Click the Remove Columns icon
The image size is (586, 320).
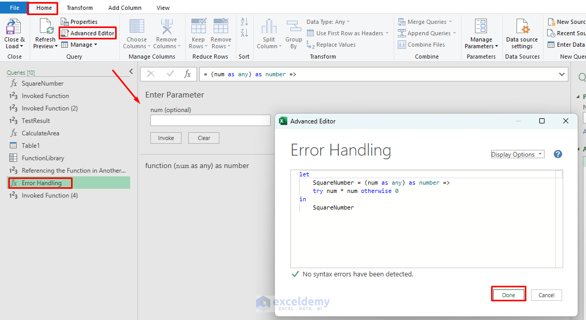166,26
